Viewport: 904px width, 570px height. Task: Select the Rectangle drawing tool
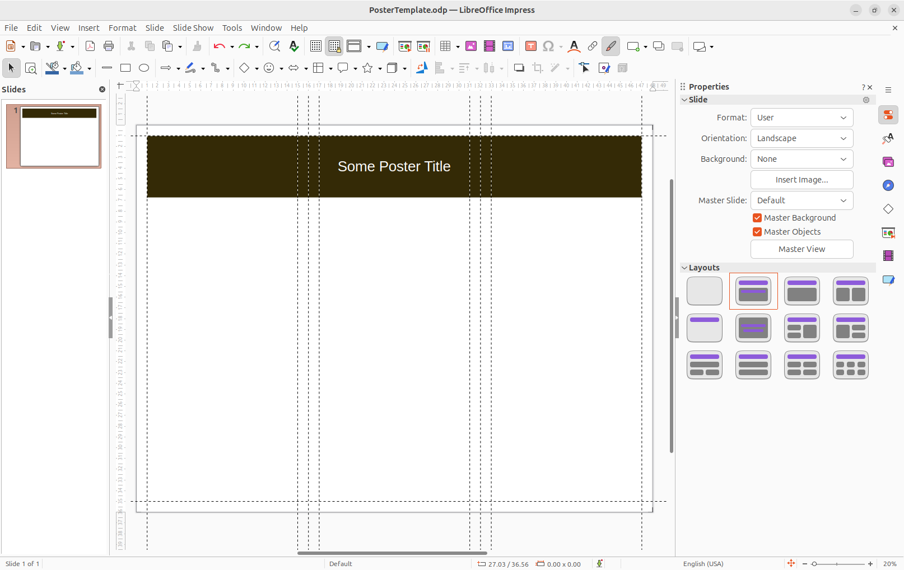125,68
